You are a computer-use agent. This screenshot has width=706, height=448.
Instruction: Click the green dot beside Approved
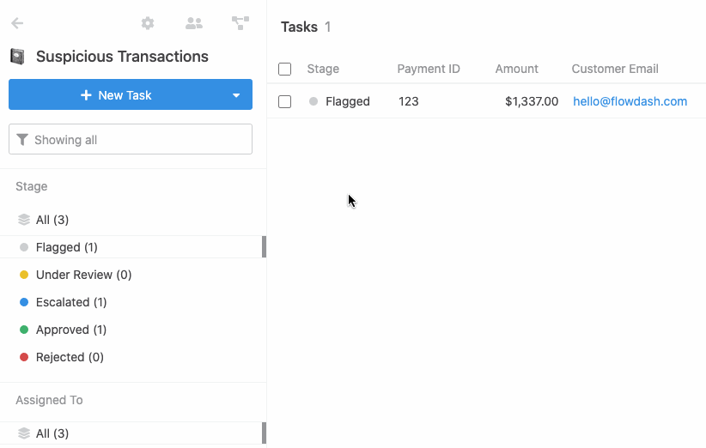click(x=24, y=330)
